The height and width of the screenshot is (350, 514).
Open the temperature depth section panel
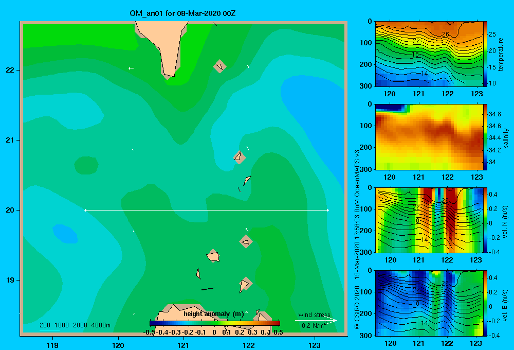(429, 54)
